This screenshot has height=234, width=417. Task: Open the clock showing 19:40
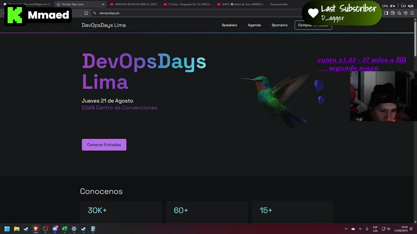coord(401,229)
